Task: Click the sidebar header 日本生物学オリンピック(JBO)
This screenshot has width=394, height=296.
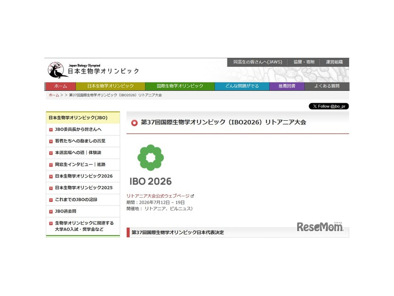Action: pos(83,118)
